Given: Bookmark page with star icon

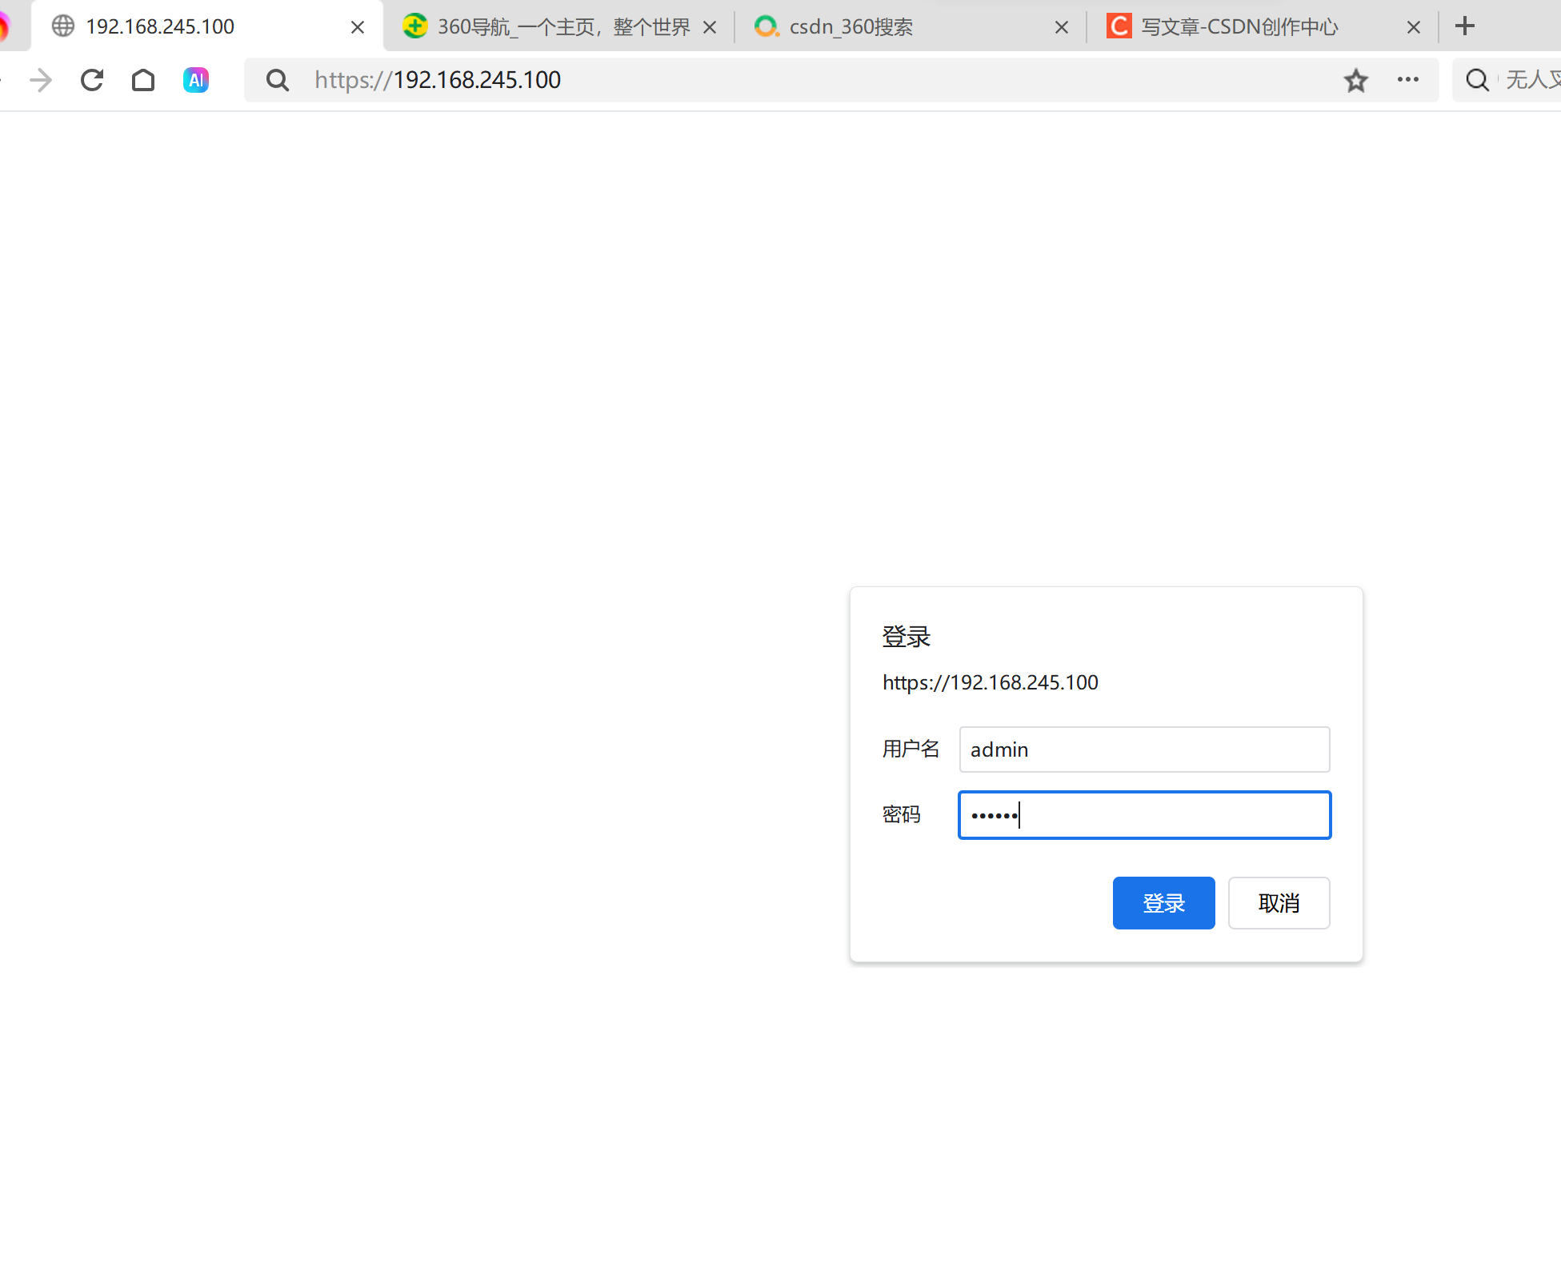Looking at the screenshot, I should 1355,80.
